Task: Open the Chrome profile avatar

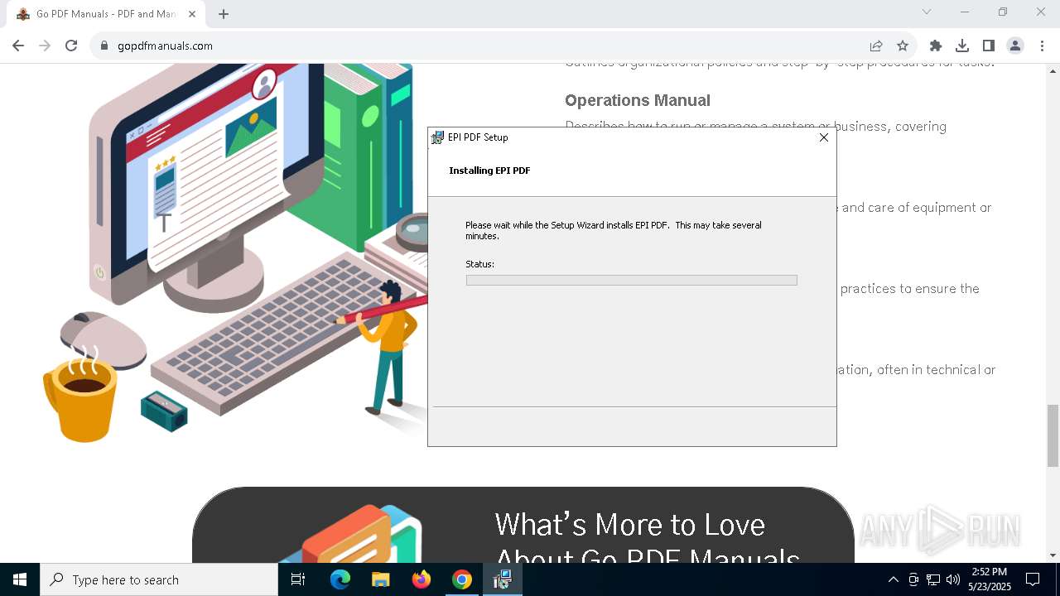Action: pos(1015,46)
